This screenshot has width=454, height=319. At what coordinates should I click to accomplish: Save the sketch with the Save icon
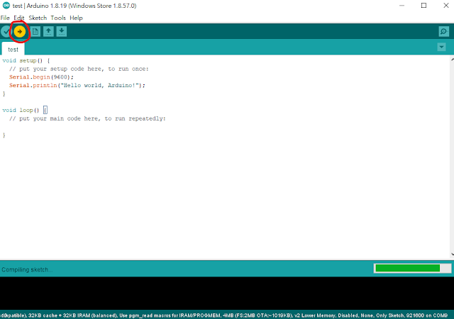coord(62,32)
